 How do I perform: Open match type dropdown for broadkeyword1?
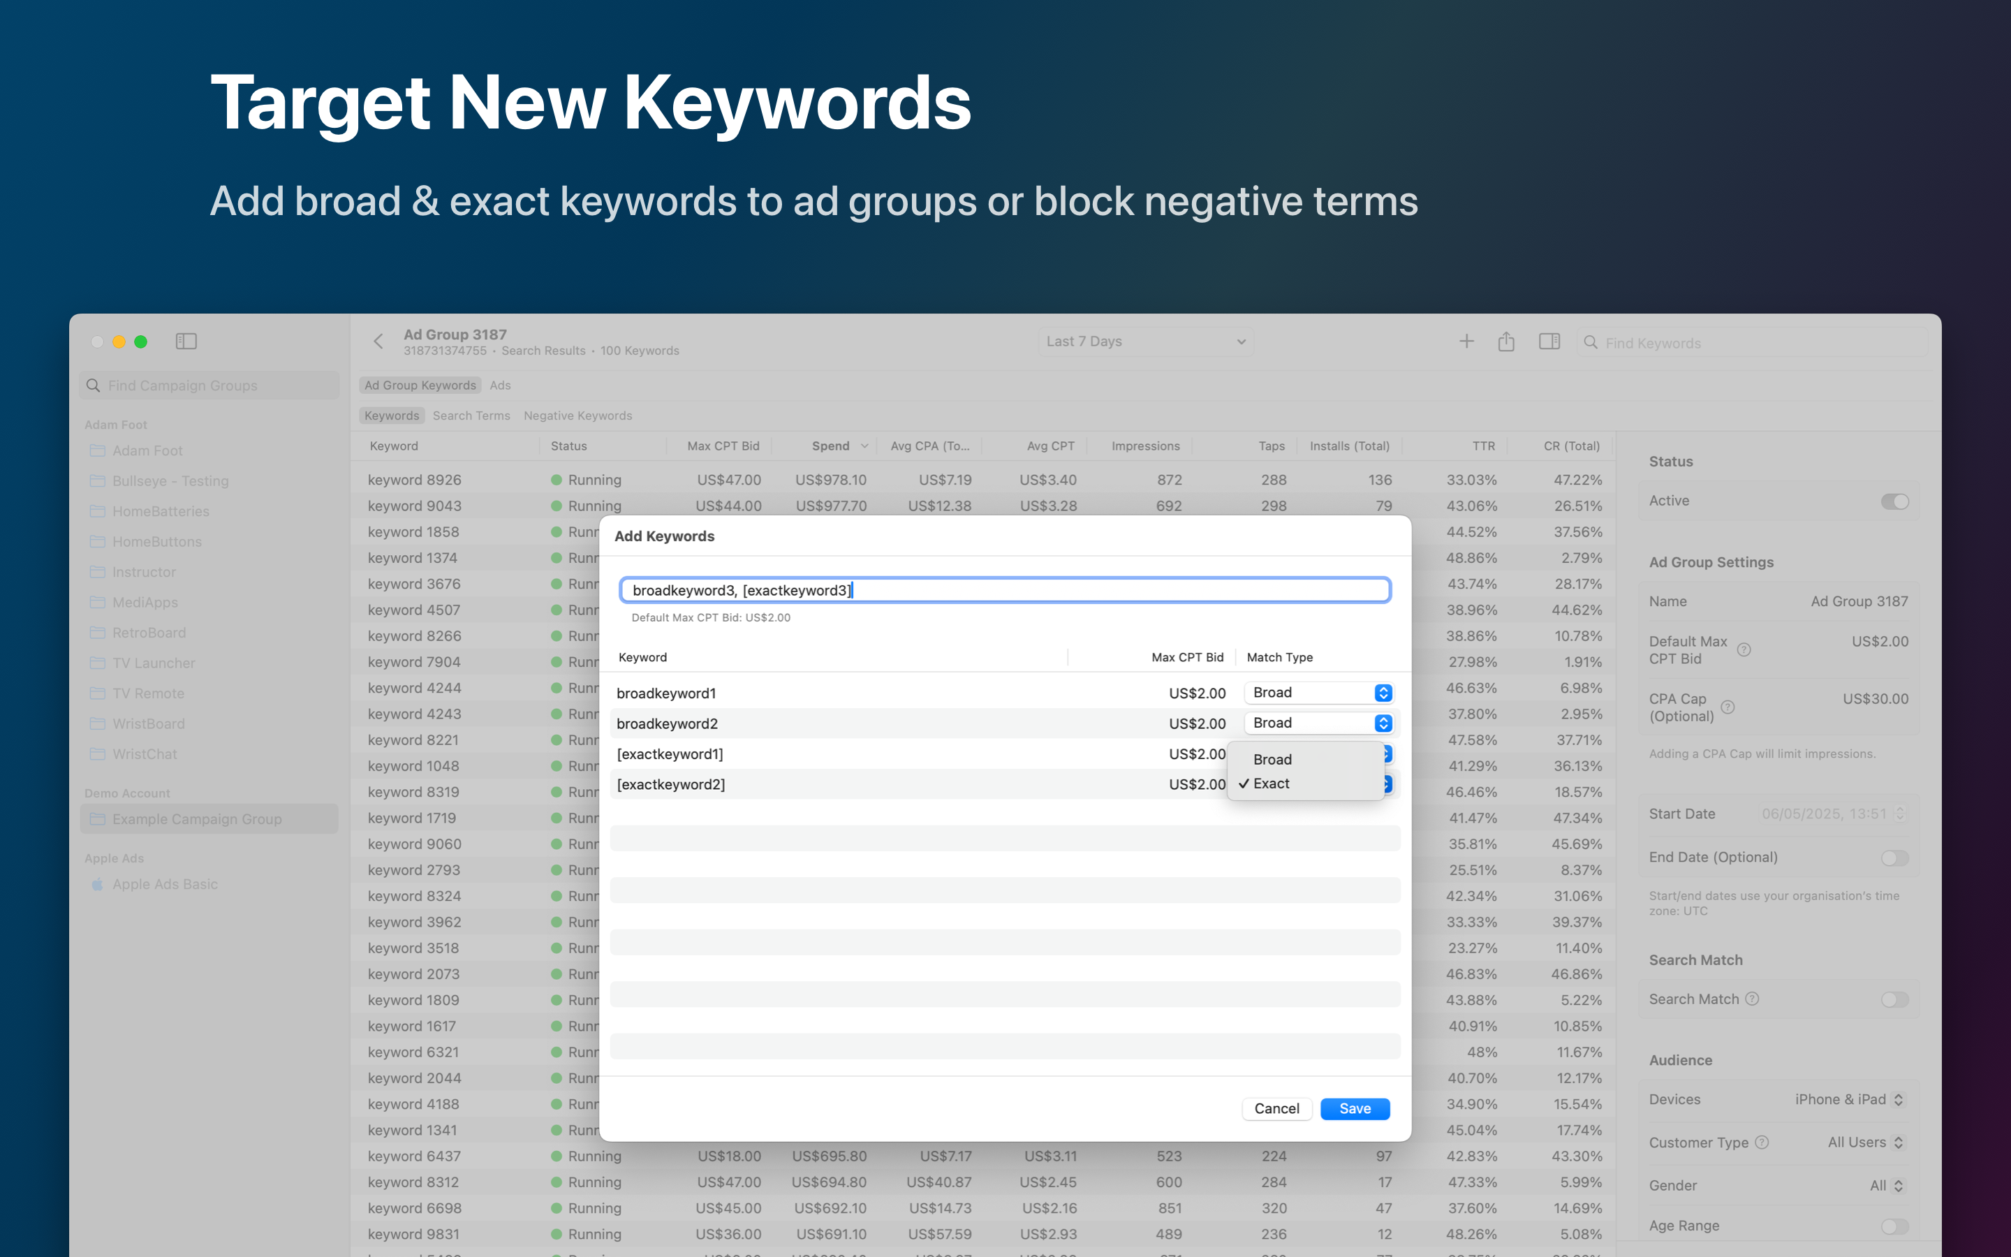1318,693
